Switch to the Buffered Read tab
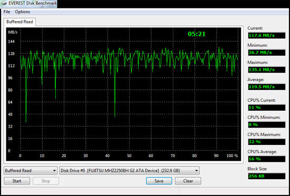The height and width of the screenshot is (196, 290). [x=20, y=22]
